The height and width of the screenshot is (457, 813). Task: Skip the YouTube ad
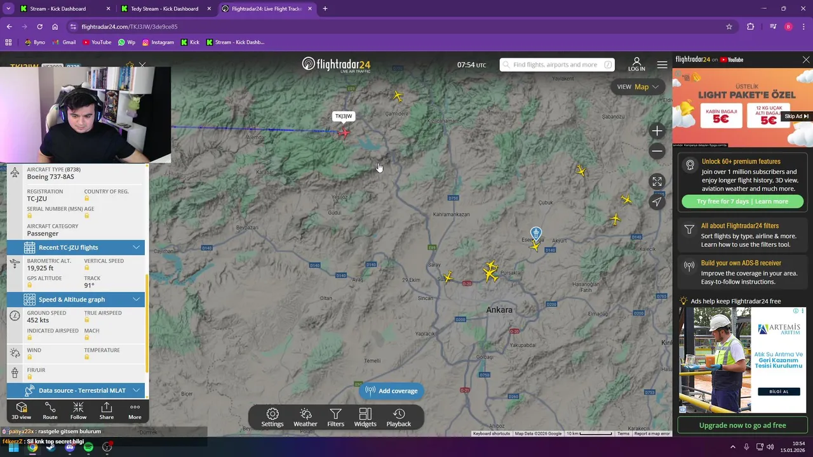coord(796,116)
